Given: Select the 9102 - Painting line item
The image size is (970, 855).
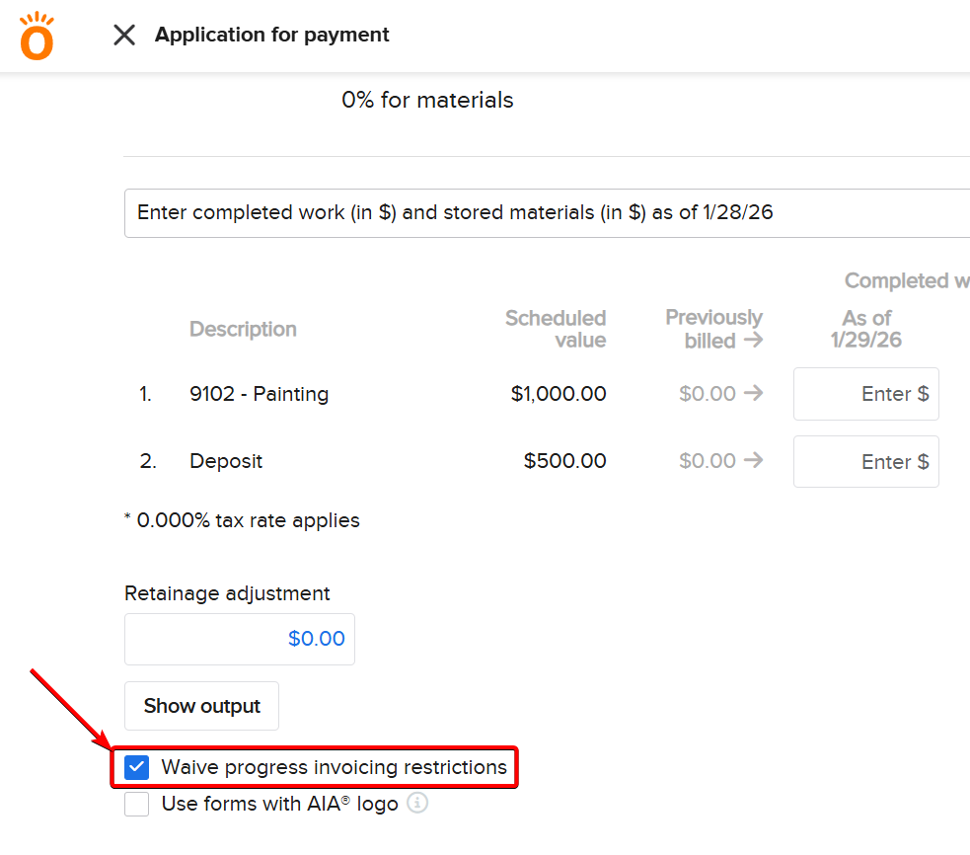Looking at the screenshot, I should 259,394.
